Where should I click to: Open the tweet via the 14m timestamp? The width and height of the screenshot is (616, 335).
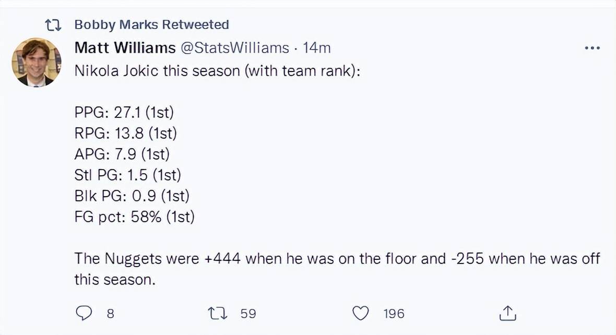point(317,48)
